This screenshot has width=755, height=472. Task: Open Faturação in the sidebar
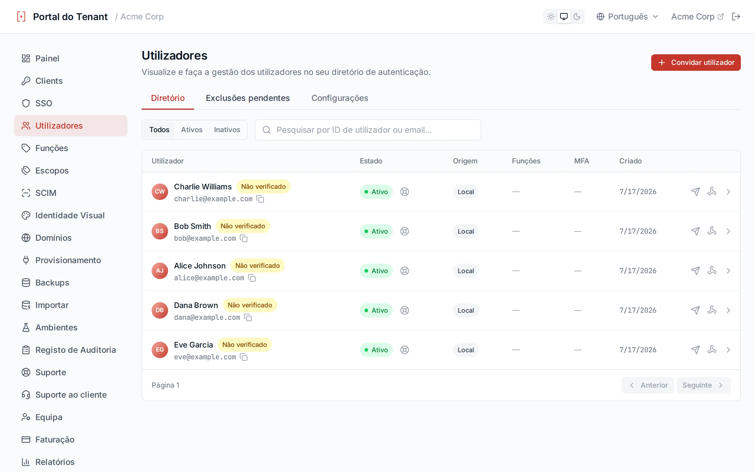point(70,440)
